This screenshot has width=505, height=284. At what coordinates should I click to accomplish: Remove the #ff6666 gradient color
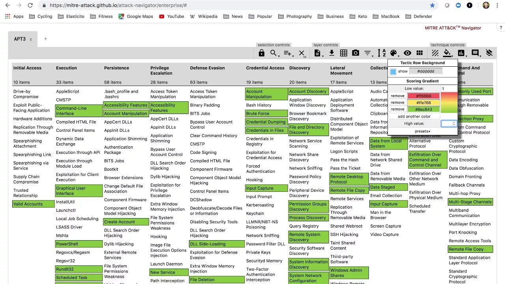pyautogui.click(x=398, y=96)
